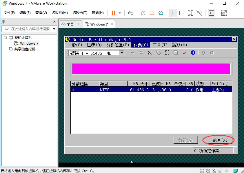The image size is (244, 173).
Task: Click the 分割磁區 column header
Action: (85, 84)
